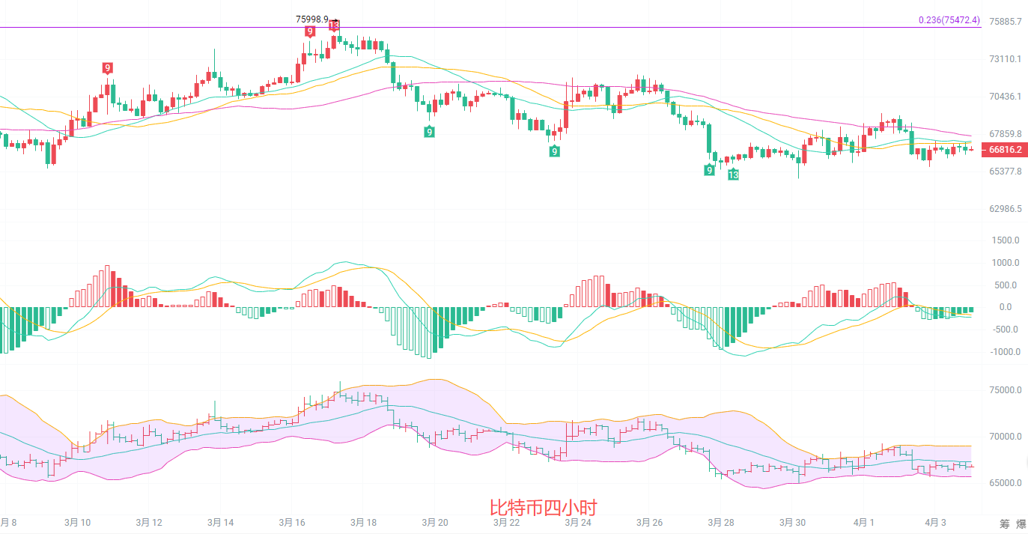Click the 3月18 date on time axis

click(363, 522)
